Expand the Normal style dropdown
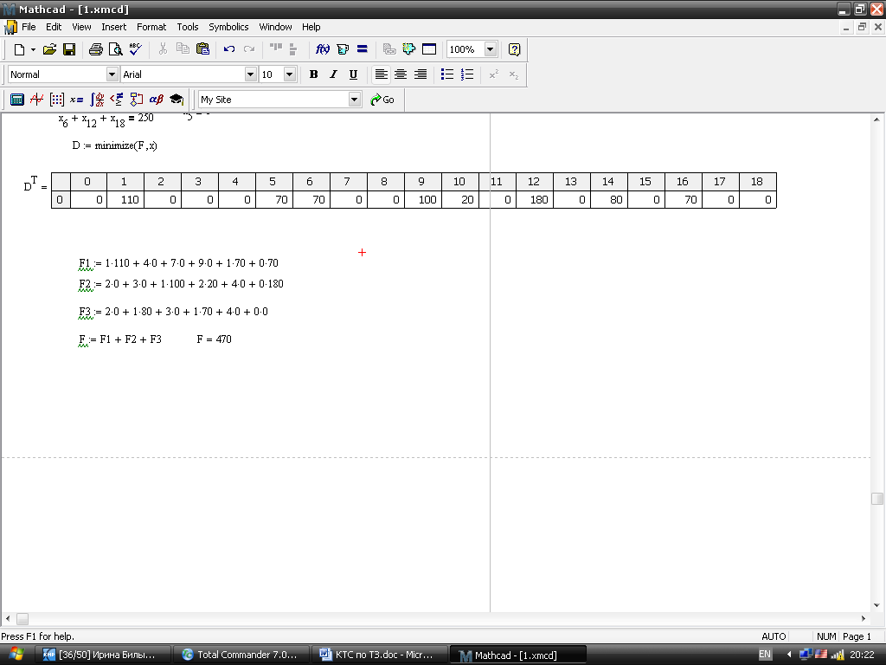 (x=112, y=74)
